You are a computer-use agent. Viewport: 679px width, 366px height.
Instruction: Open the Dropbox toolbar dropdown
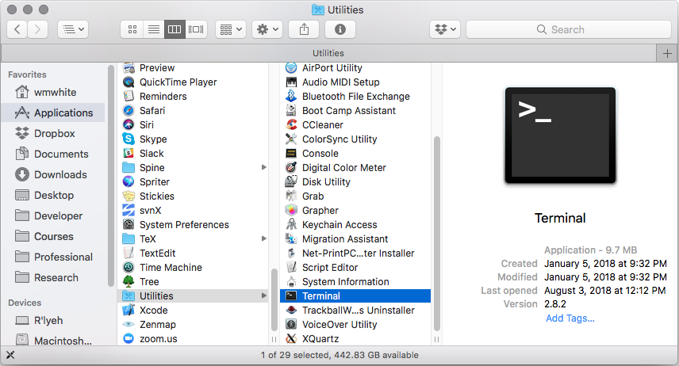tap(445, 29)
